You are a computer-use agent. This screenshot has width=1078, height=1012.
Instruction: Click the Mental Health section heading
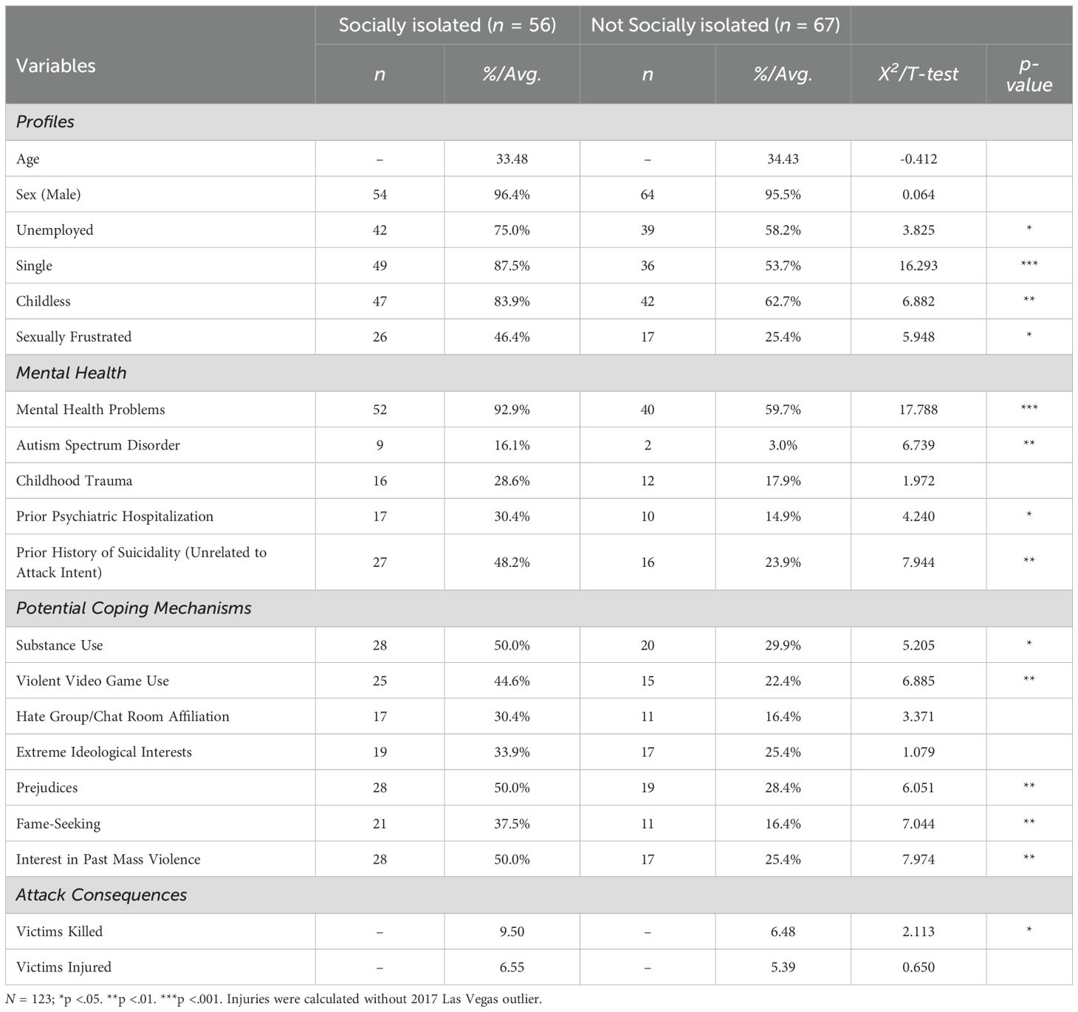click(x=72, y=373)
